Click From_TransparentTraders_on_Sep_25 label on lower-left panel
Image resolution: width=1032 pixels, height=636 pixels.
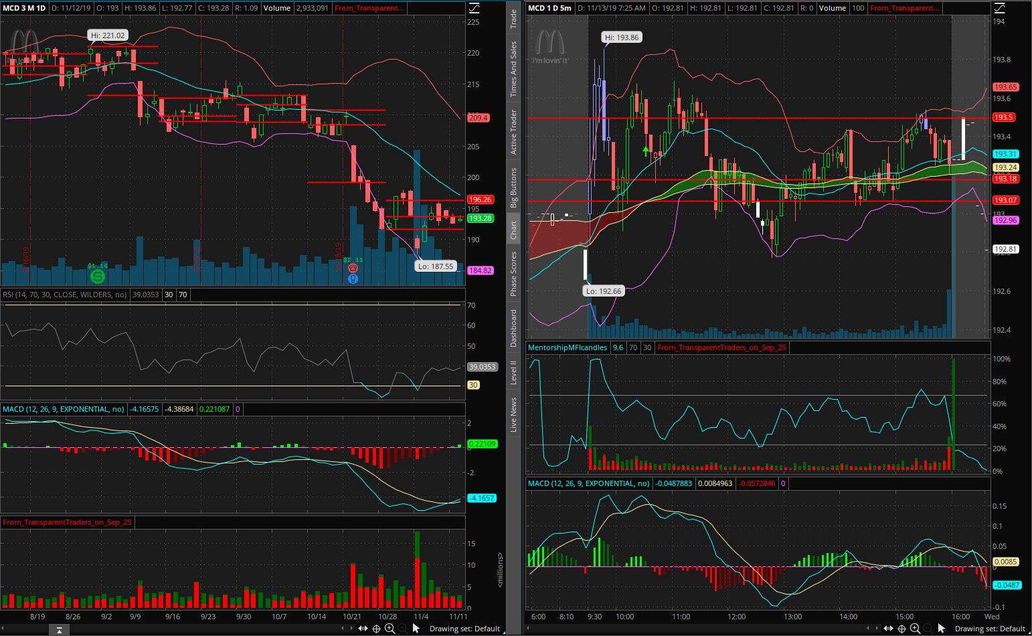click(x=67, y=522)
